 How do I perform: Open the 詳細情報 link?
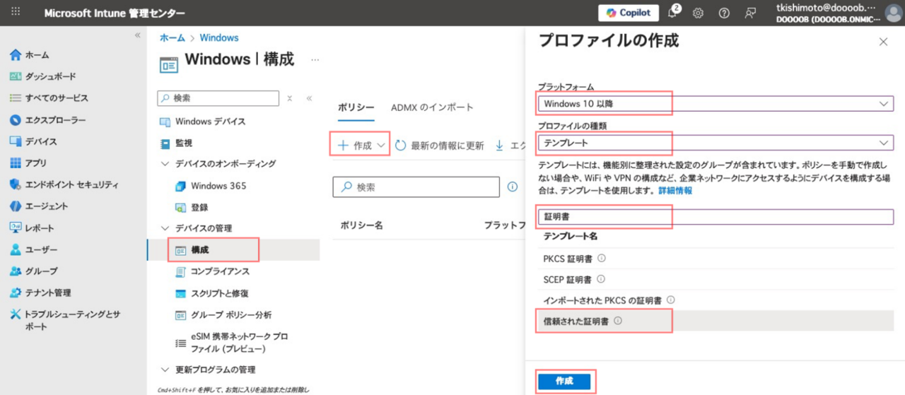tap(675, 191)
